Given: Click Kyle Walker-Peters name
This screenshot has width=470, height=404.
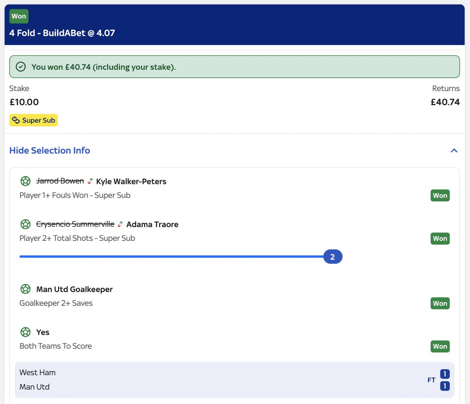Looking at the screenshot, I should (131, 181).
